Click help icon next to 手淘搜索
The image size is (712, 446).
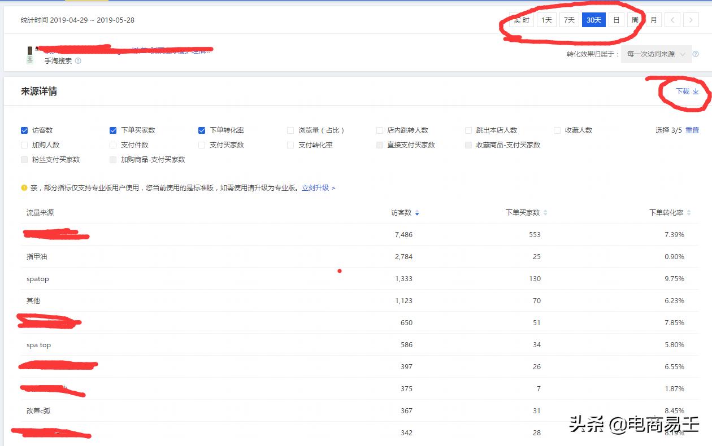78,61
